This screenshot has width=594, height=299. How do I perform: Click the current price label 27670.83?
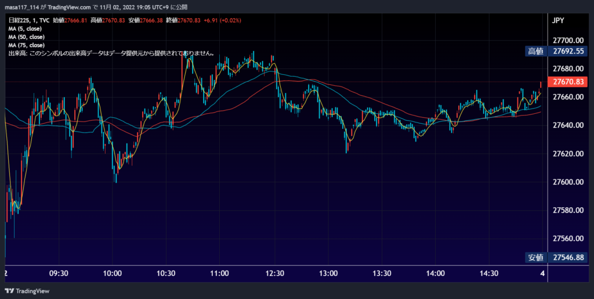coord(567,82)
